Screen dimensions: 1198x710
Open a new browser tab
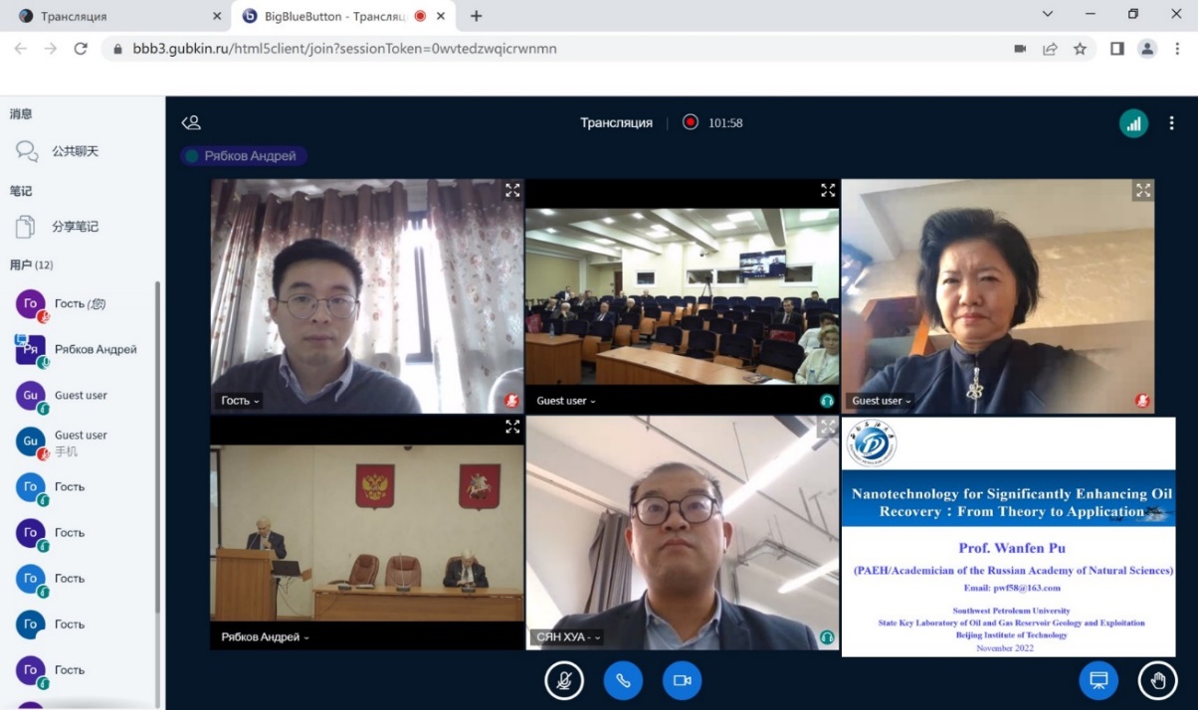[477, 16]
